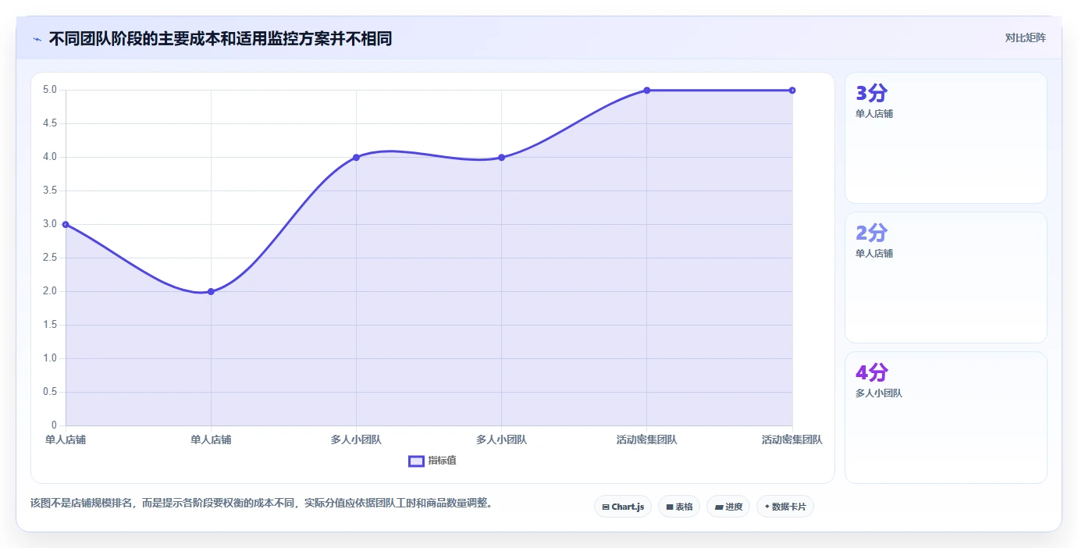Open the 3分 单人店铺 card

click(x=945, y=138)
